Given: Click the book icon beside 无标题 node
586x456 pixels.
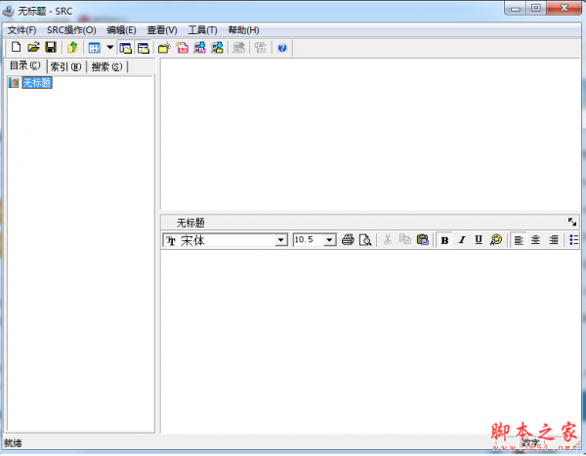Looking at the screenshot, I should [x=14, y=83].
